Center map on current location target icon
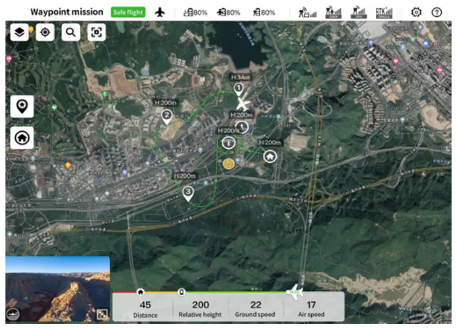 (x=45, y=32)
